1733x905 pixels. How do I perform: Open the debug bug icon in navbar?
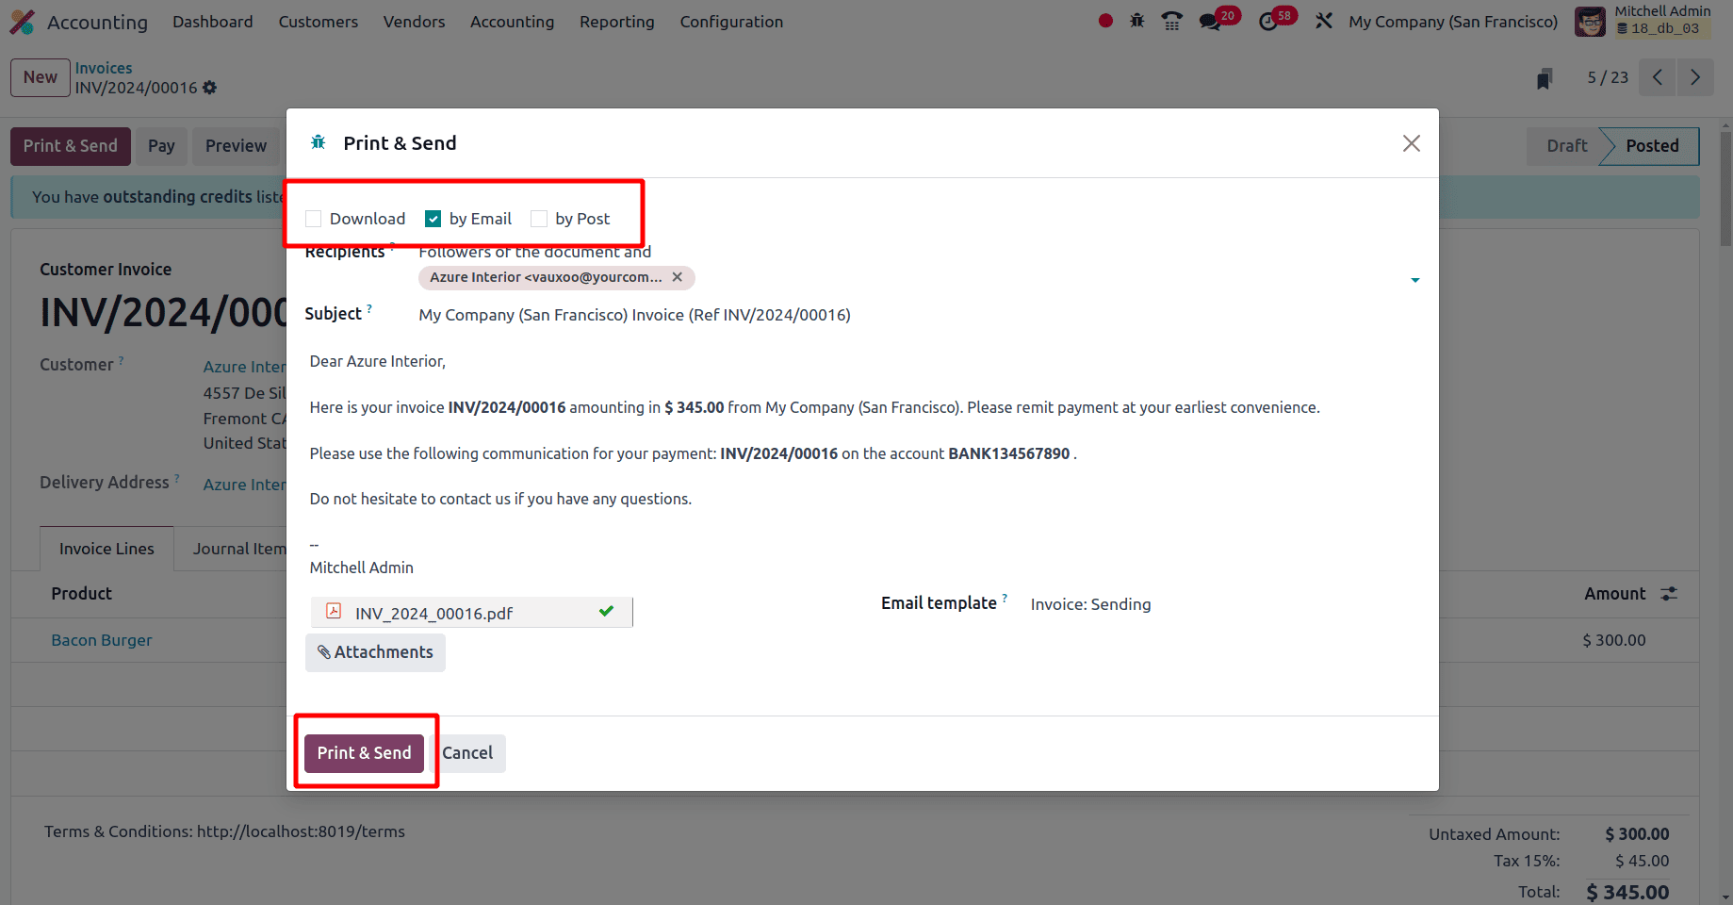click(1137, 21)
